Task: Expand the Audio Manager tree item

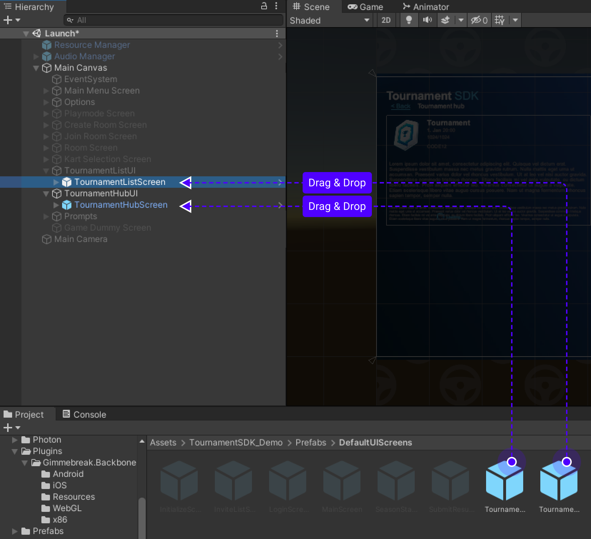Action: pos(36,56)
